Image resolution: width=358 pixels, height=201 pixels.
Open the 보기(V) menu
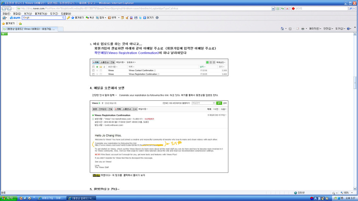tap(28, 14)
